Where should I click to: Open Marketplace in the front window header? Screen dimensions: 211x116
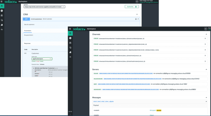91,29
